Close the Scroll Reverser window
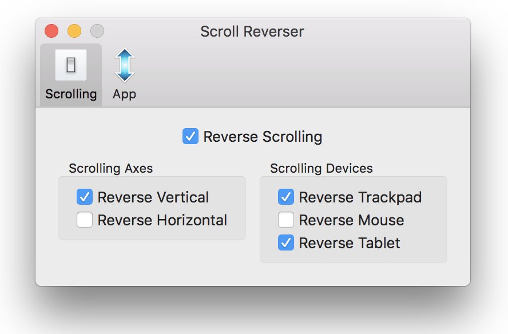The image size is (508, 334). (x=51, y=31)
